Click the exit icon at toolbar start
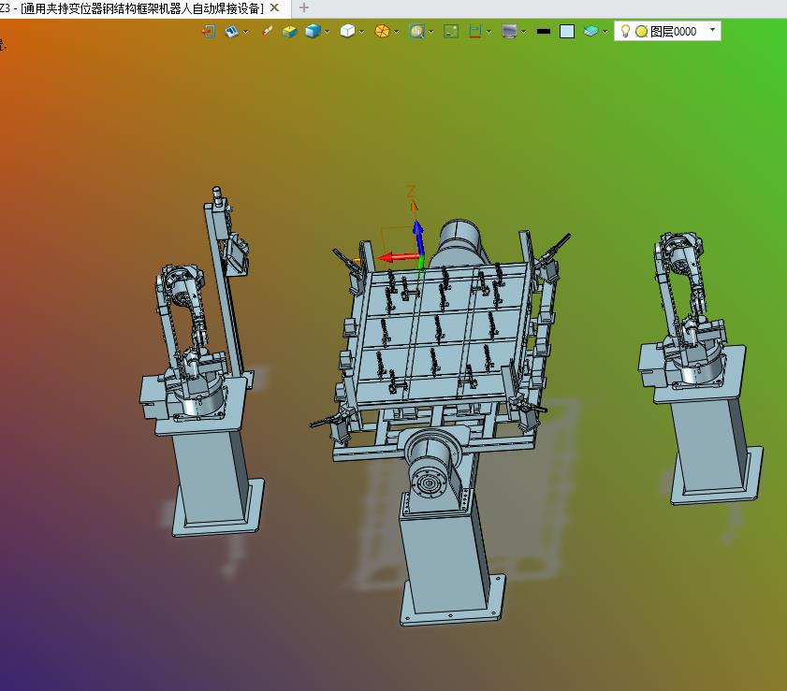This screenshot has height=691, width=787. pos(209,31)
